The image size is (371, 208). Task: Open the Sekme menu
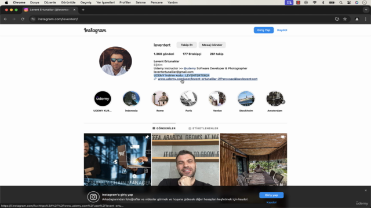[140, 2]
